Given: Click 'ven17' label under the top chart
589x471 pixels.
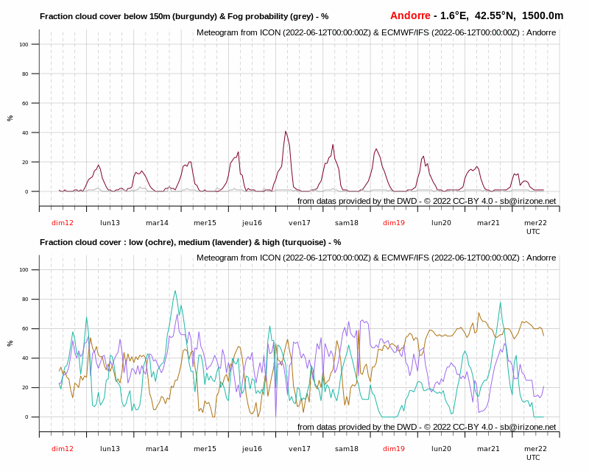Looking at the screenshot, I should pyautogui.click(x=300, y=223).
